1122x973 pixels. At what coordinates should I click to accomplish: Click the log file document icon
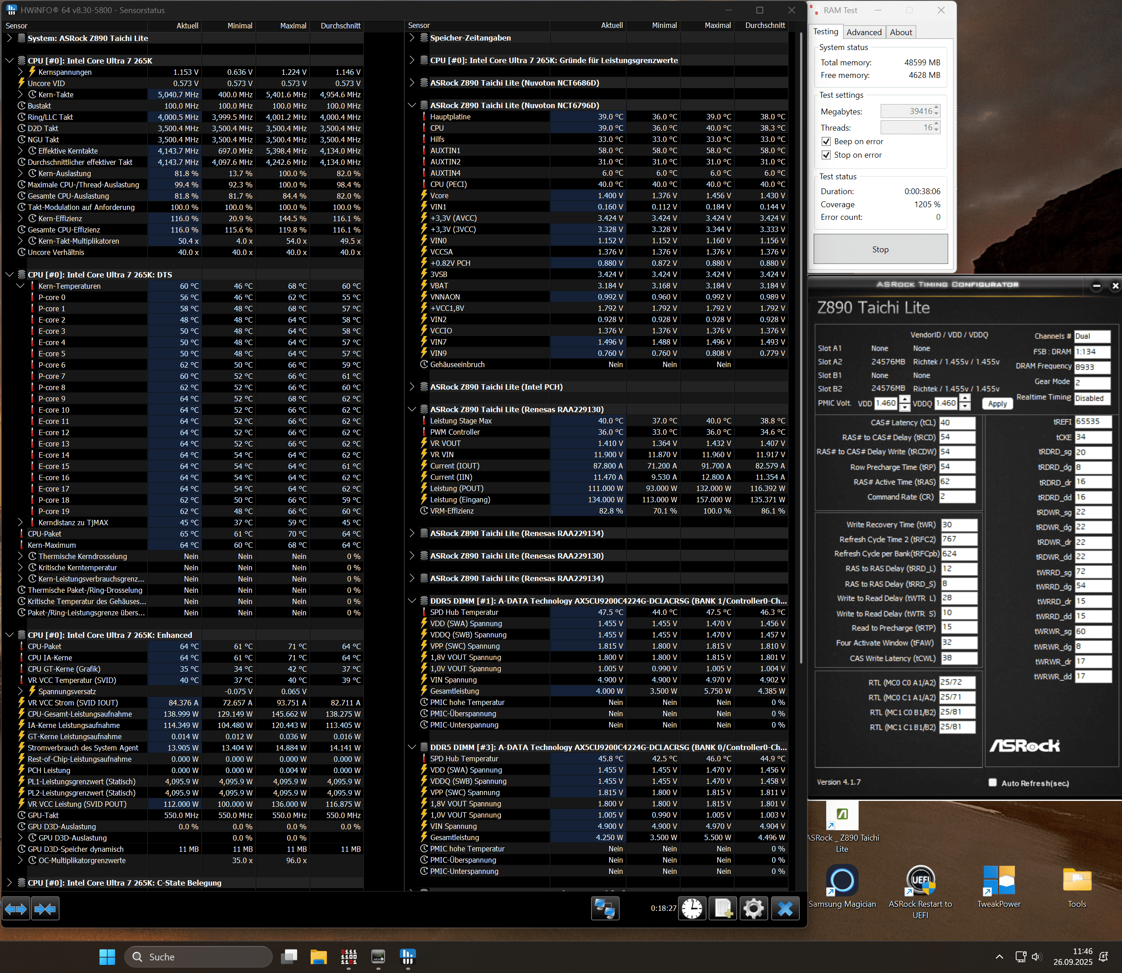point(723,909)
